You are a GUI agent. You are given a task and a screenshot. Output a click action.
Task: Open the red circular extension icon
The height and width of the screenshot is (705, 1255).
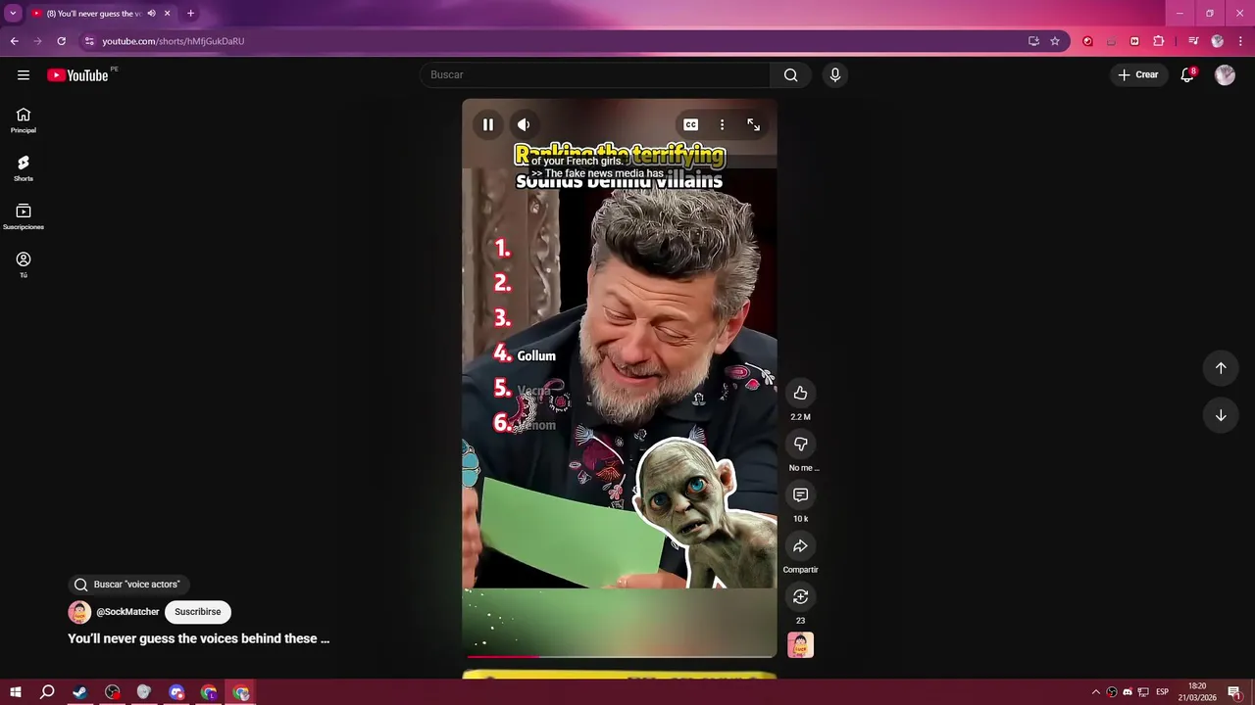[1087, 41]
